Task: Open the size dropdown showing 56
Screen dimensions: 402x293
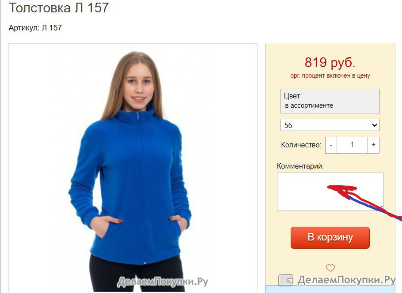Action: [330, 125]
